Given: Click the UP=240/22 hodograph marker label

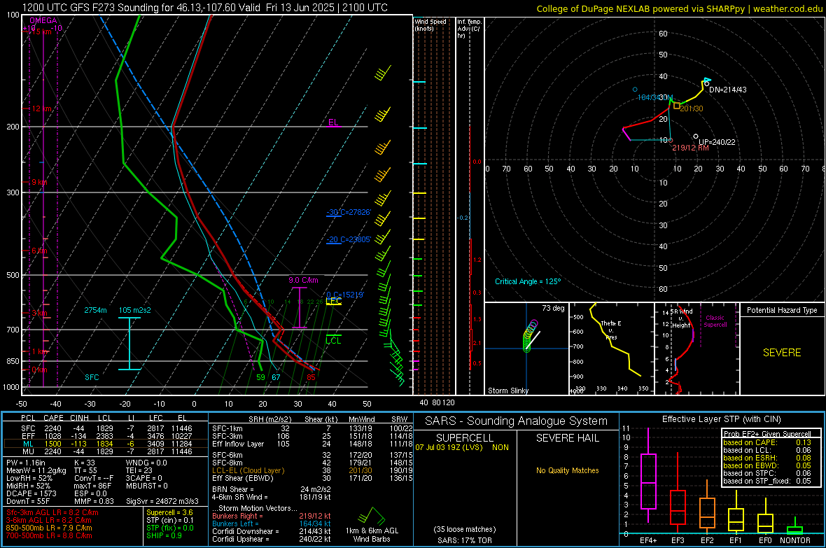Looking at the screenshot, I should click(717, 142).
